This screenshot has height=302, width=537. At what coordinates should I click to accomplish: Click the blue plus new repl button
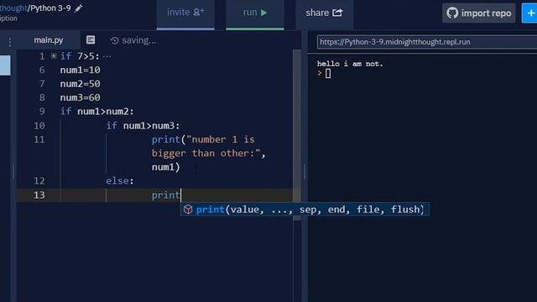(529, 13)
